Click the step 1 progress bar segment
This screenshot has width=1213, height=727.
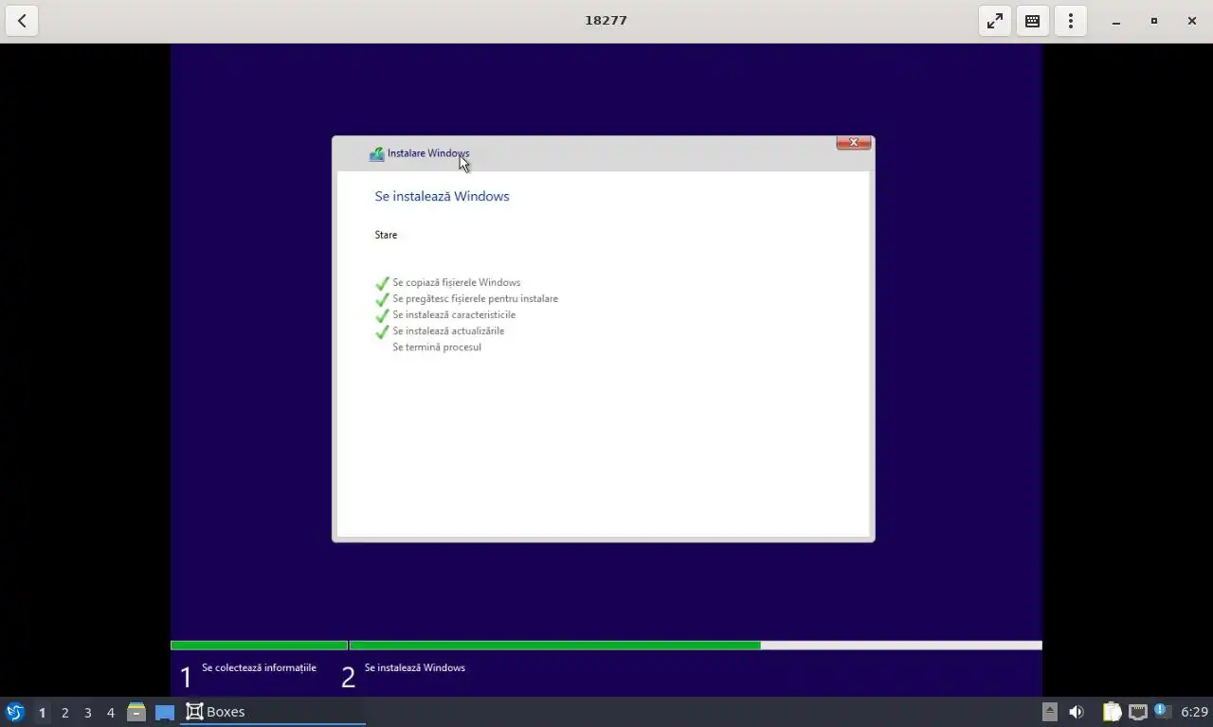[259, 646]
